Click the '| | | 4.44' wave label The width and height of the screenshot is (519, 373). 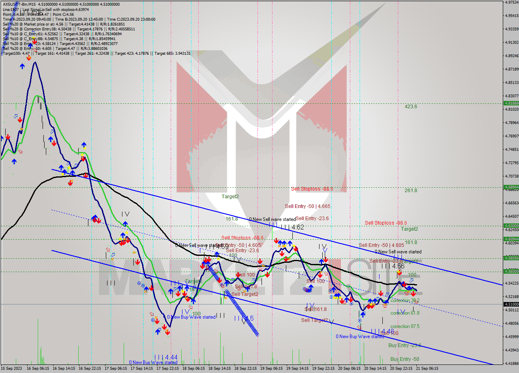click(166, 357)
